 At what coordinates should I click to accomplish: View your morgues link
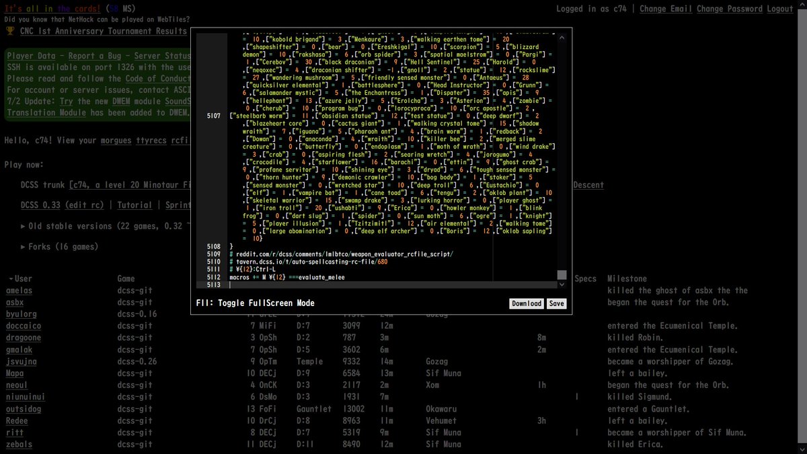116,141
